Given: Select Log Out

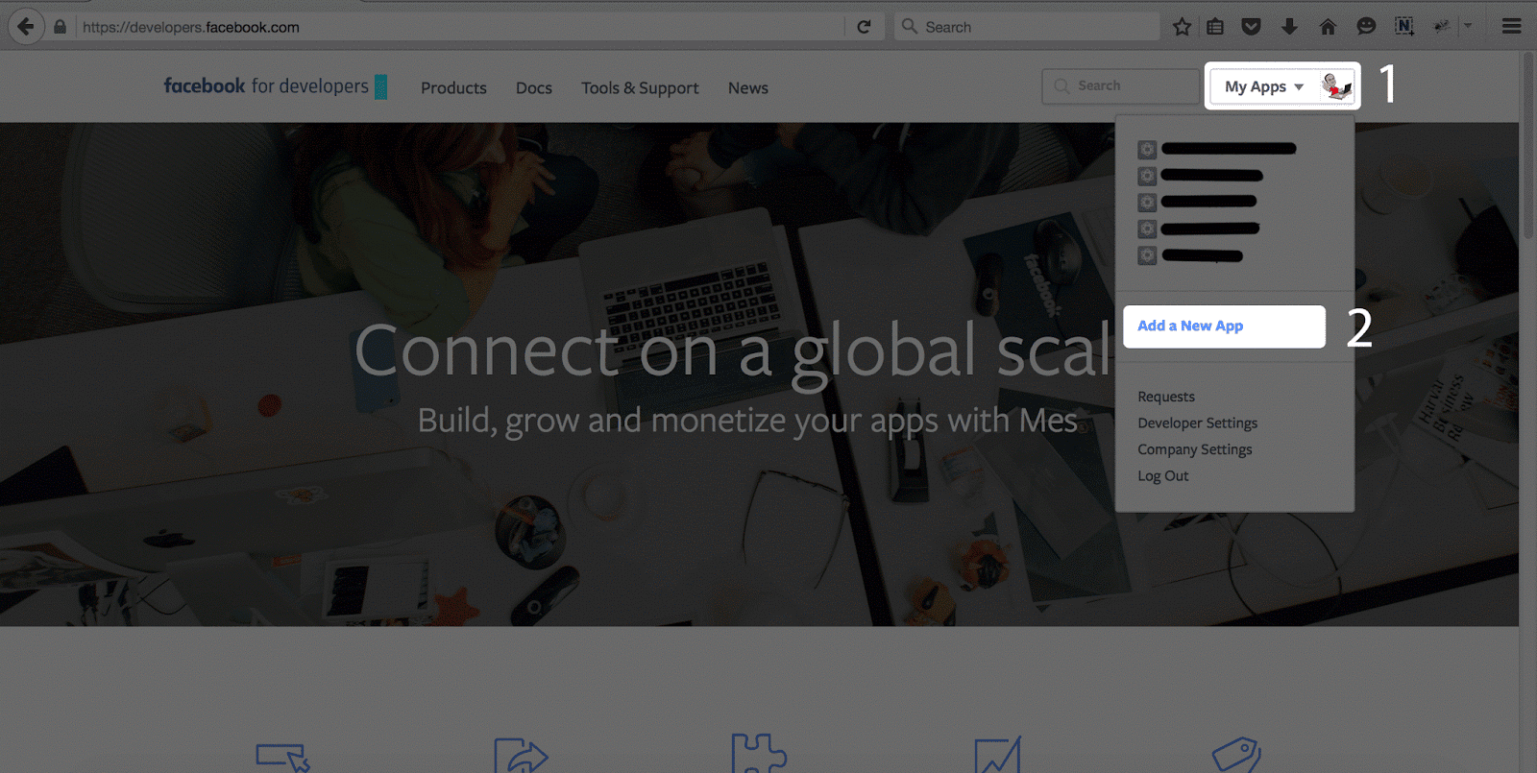Looking at the screenshot, I should 1163,475.
